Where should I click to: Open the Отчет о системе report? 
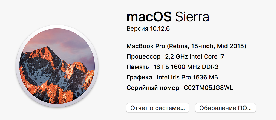click(x=157, y=108)
